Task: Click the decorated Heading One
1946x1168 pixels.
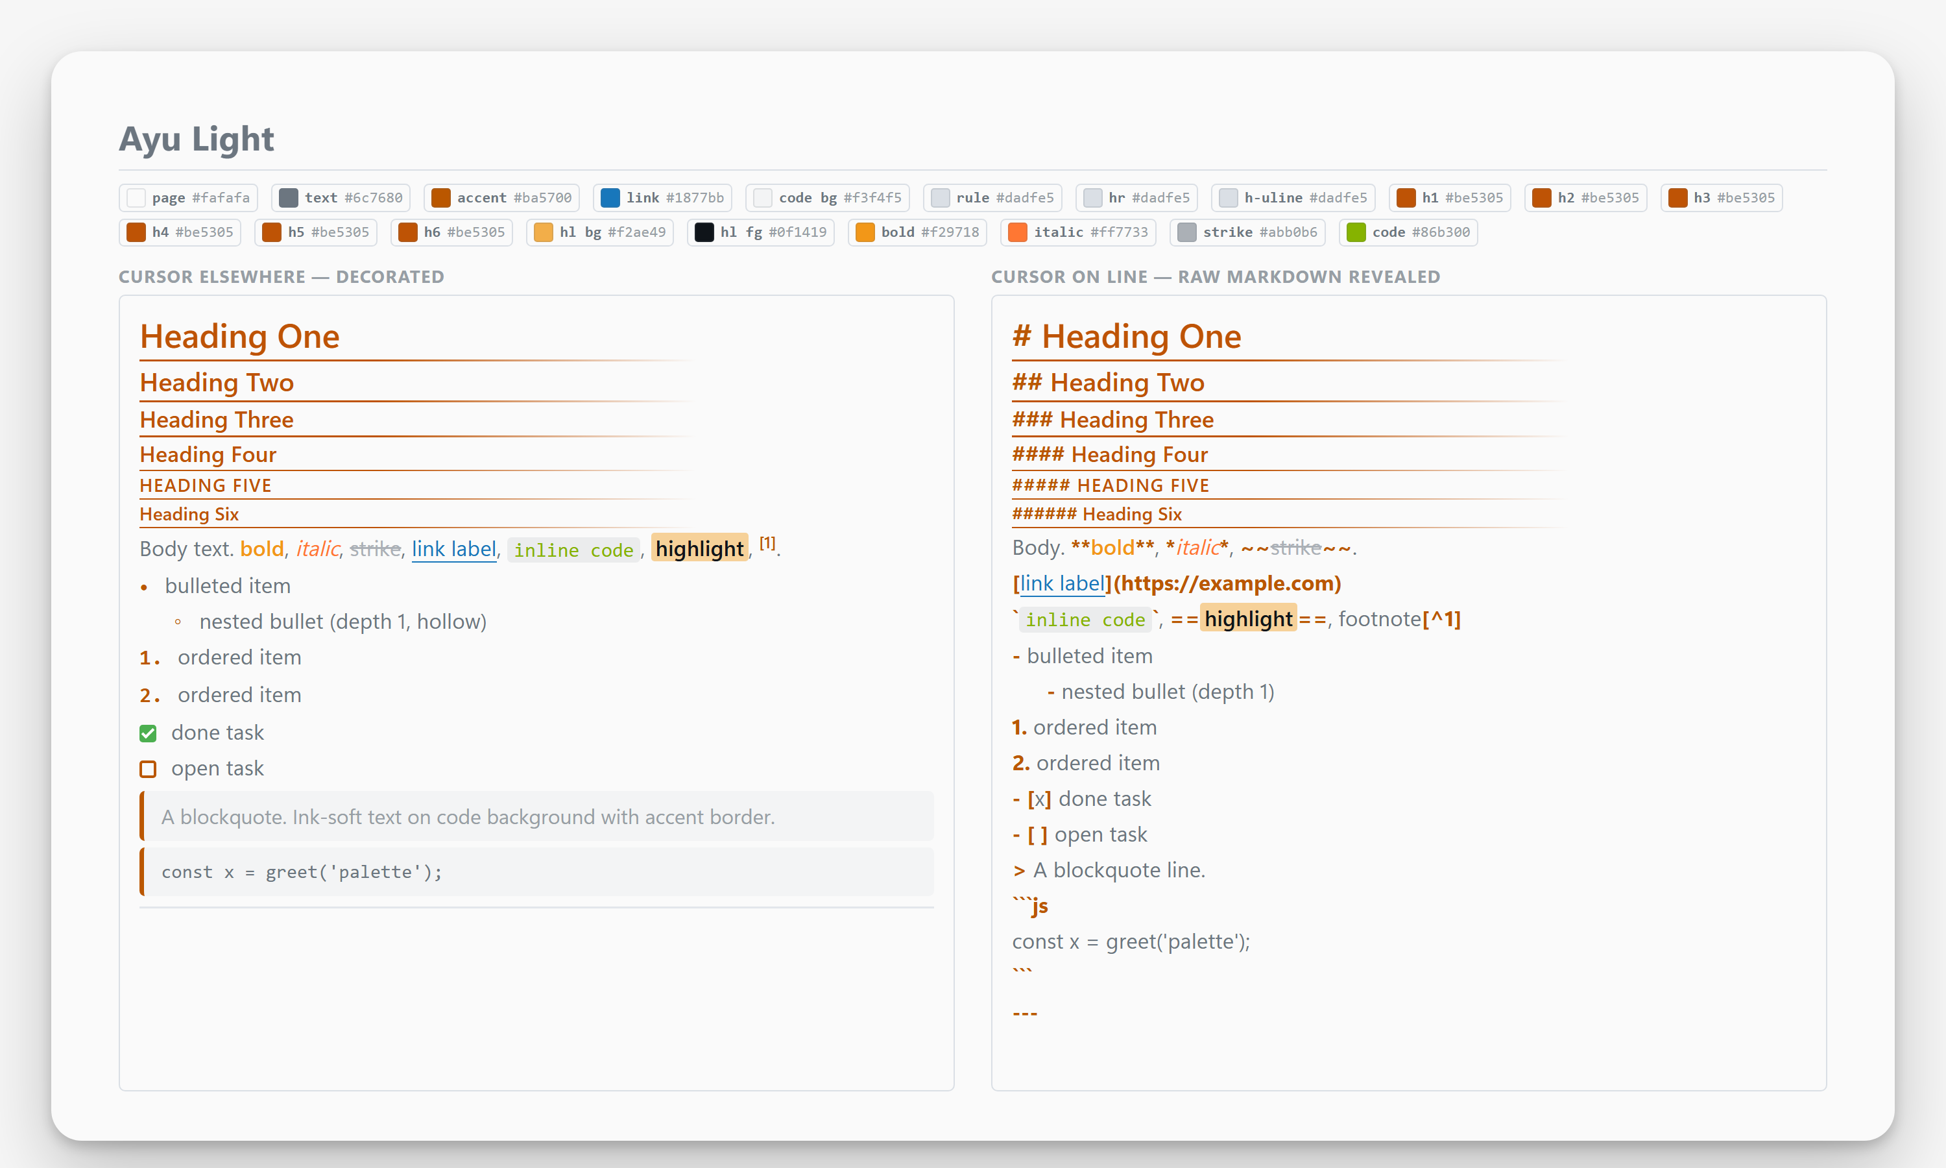Action: click(239, 336)
